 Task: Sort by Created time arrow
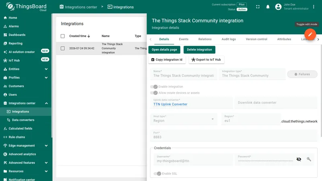click(89, 36)
